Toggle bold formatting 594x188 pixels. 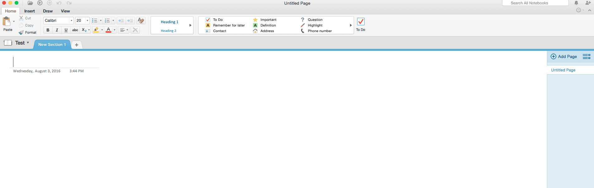[x=48, y=30]
